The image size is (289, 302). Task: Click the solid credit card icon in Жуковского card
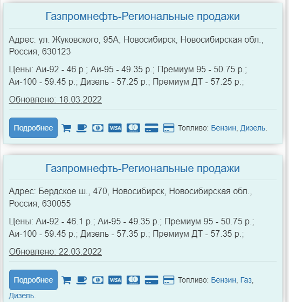pyautogui.click(x=152, y=128)
